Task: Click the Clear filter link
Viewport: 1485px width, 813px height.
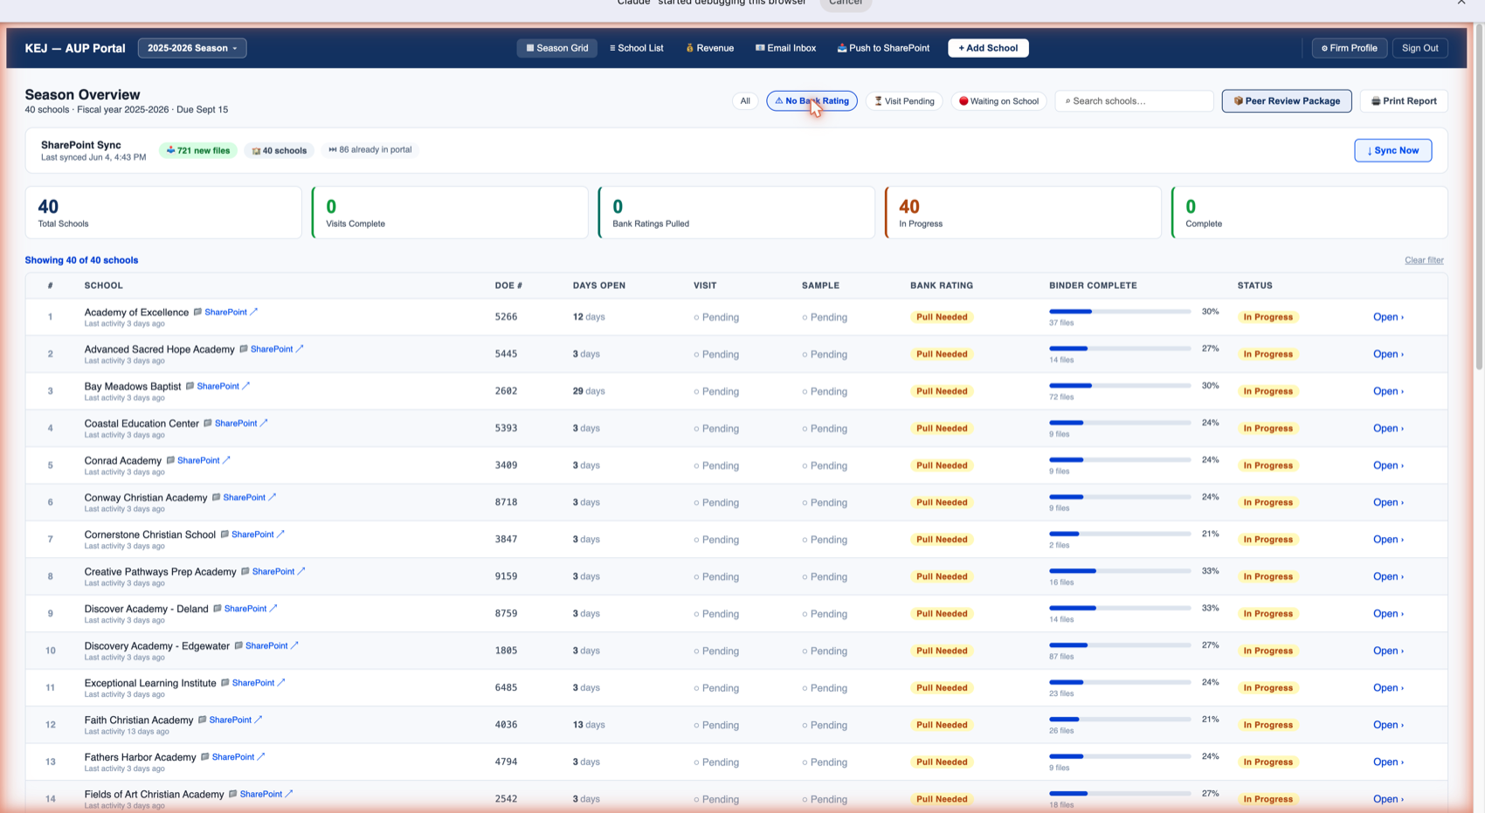Action: (x=1424, y=260)
